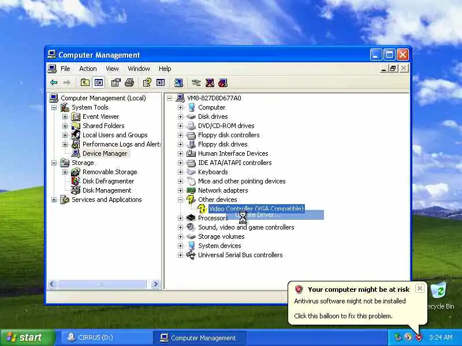Screen dimensions: 462x346
Task: Click the Update Driver toolbar icon
Action: click(x=196, y=82)
